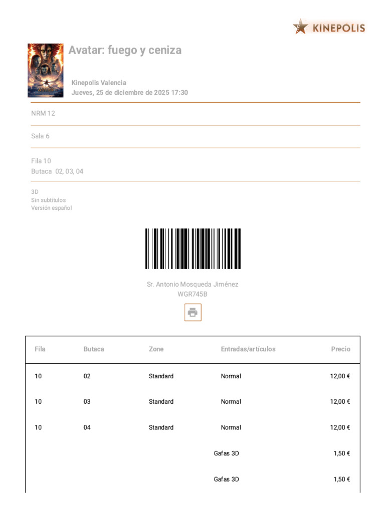Click the printer icon below the barcode
The width and height of the screenshot is (385, 513).
pos(192,313)
